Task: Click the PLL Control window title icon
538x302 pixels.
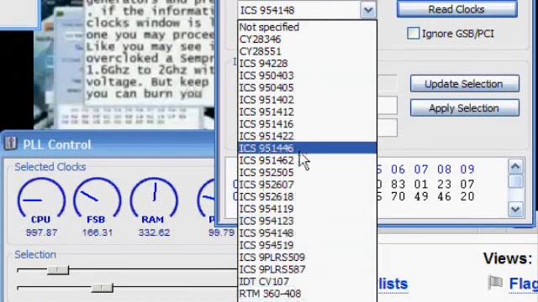Action: tap(10, 143)
